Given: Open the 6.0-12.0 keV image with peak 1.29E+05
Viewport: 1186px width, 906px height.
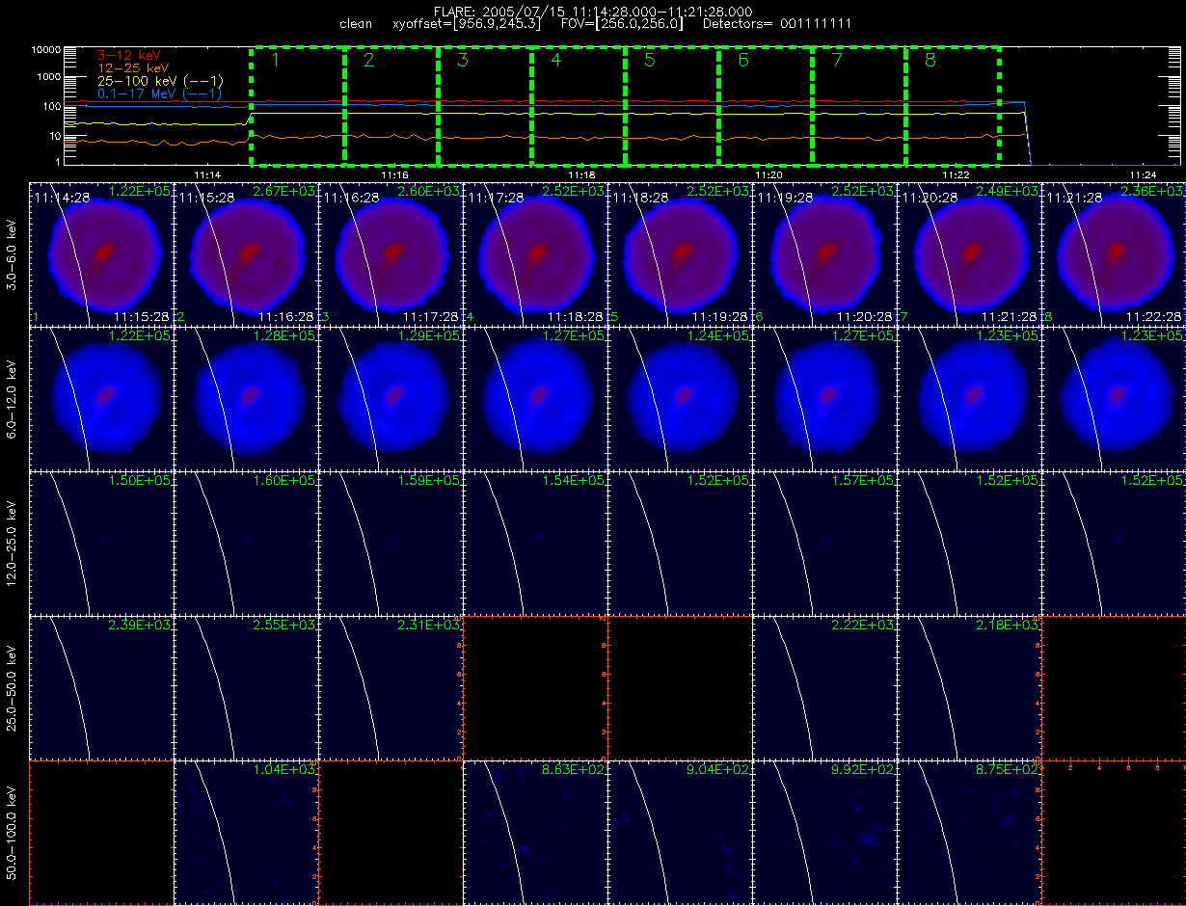Looking at the screenshot, I should pyautogui.click(x=391, y=398).
